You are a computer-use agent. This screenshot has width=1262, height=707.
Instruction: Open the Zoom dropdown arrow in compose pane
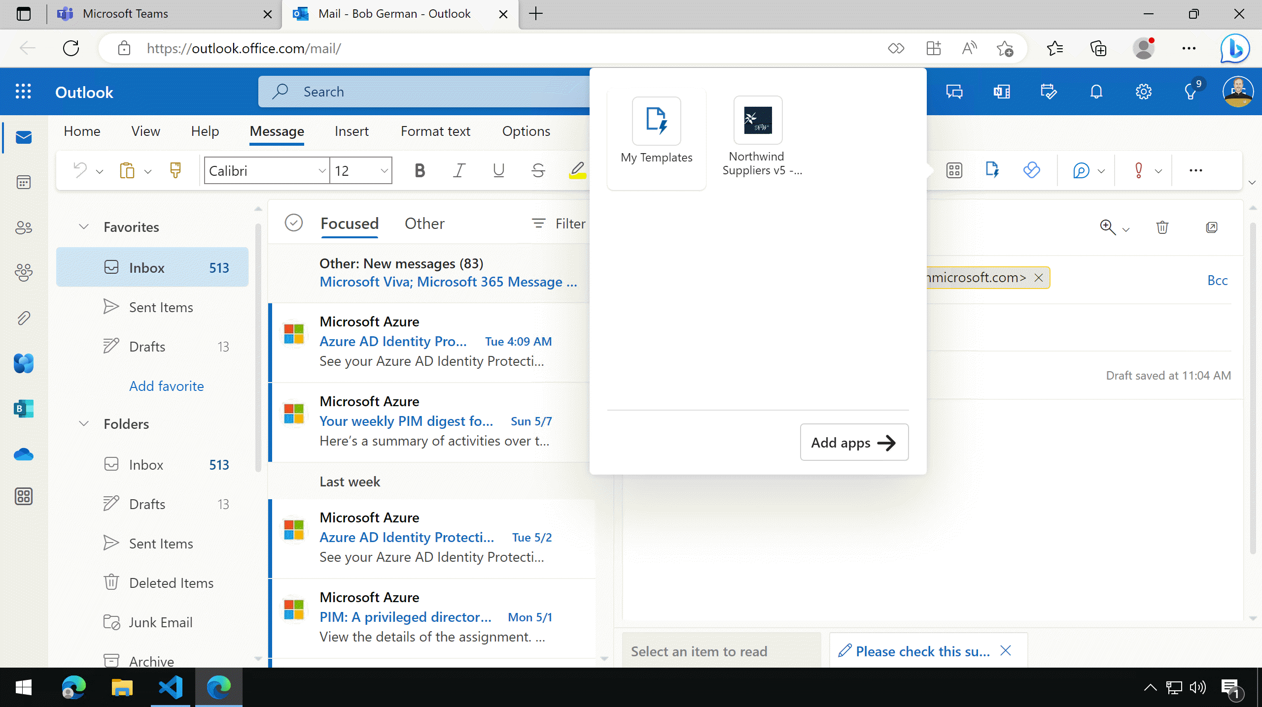1126,229
